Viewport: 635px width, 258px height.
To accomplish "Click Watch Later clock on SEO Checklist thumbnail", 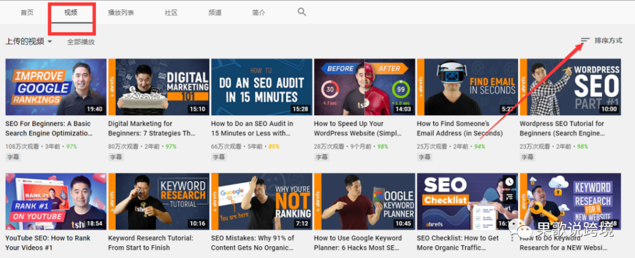I will 509,182.
